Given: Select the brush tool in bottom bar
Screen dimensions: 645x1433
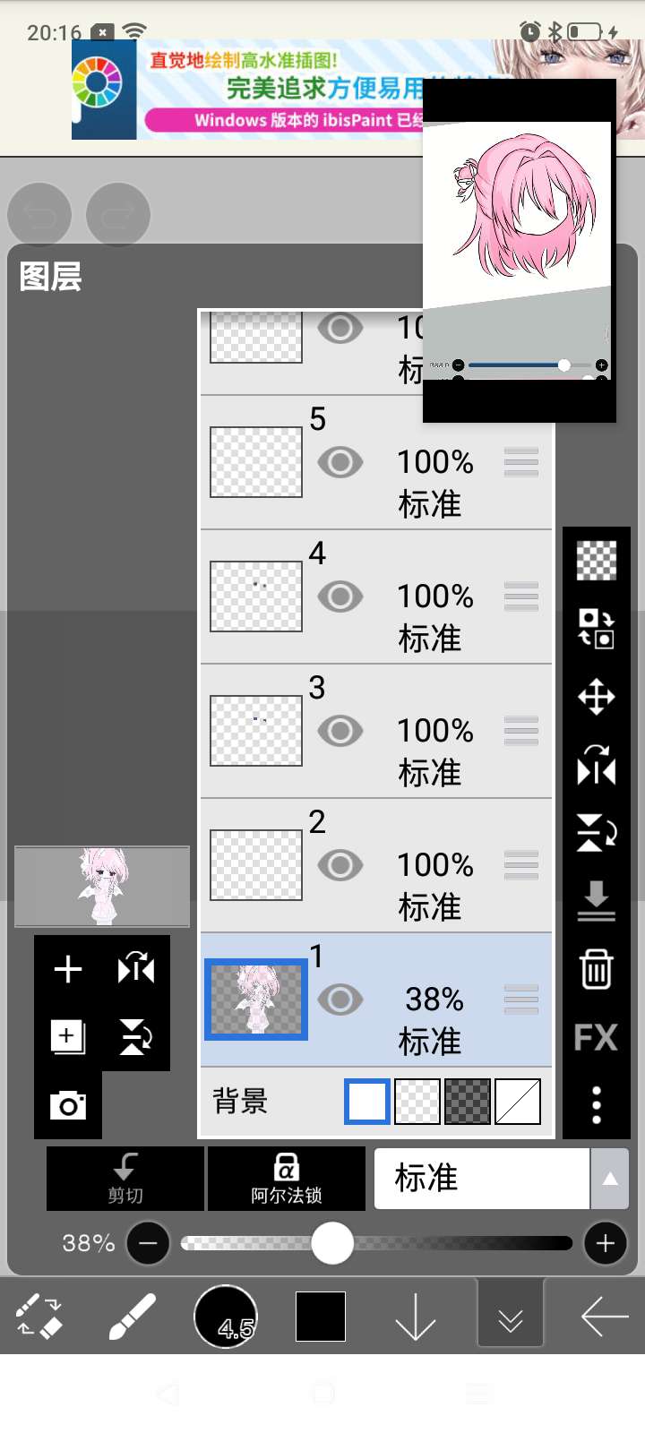Looking at the screenshot, I should pyautogui.click(x=133, y=1317).
